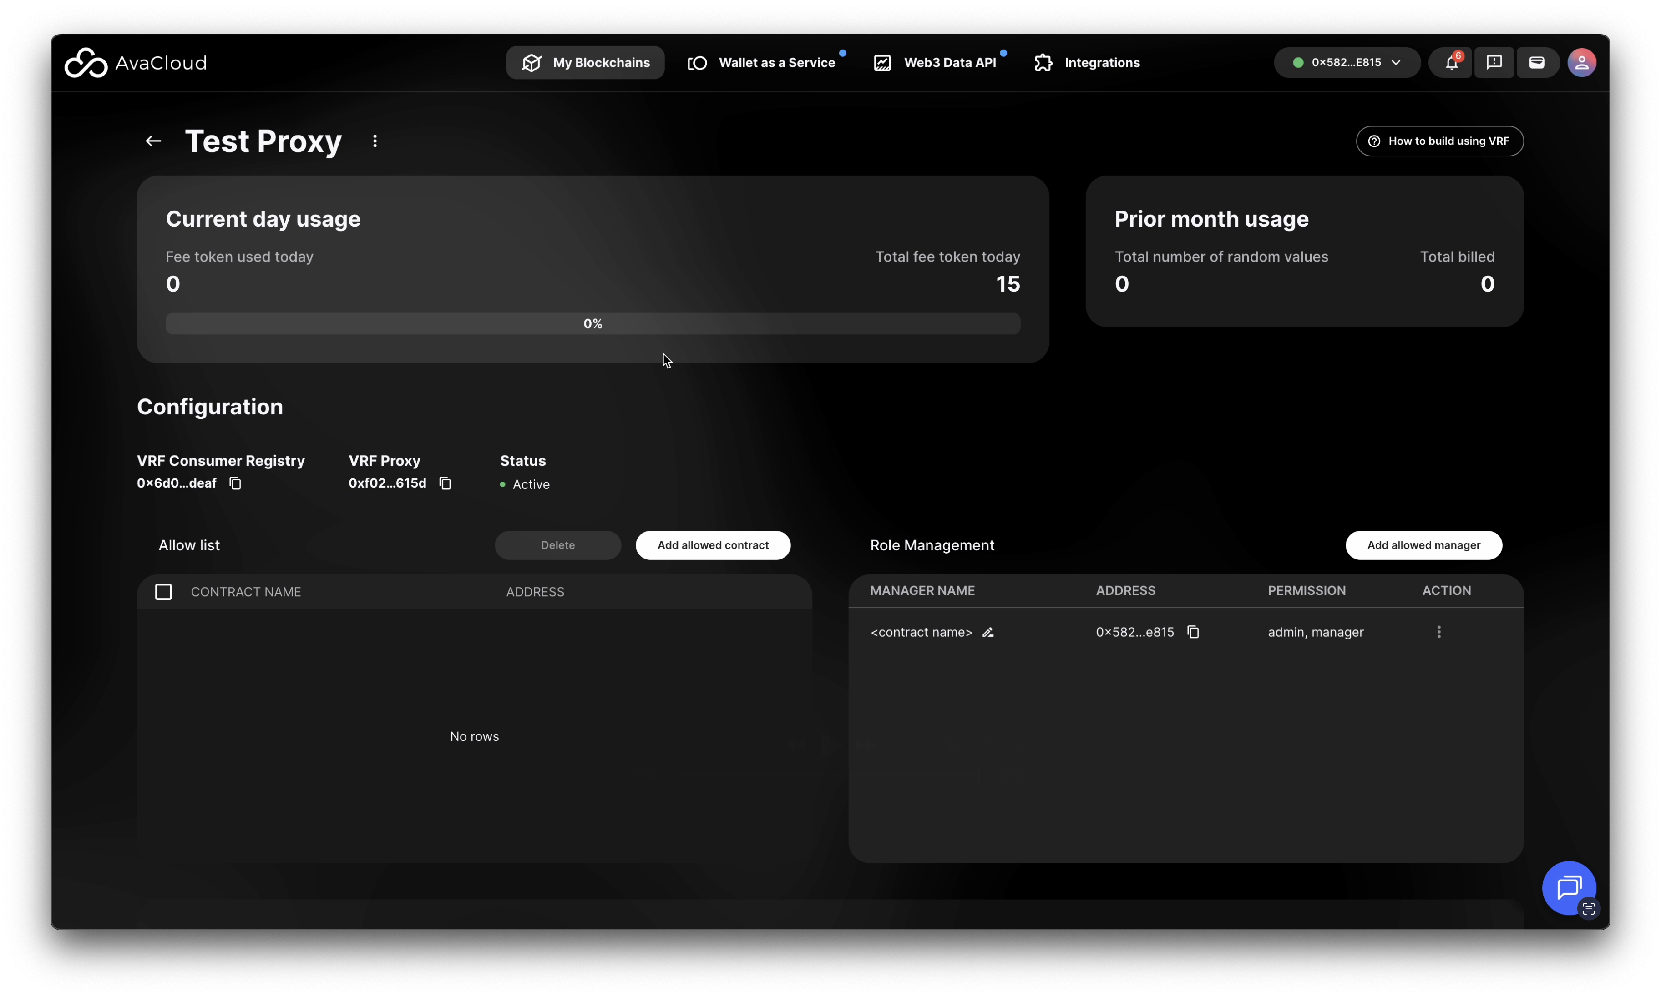Open the action menu for the manager row

pos(1438,632)
